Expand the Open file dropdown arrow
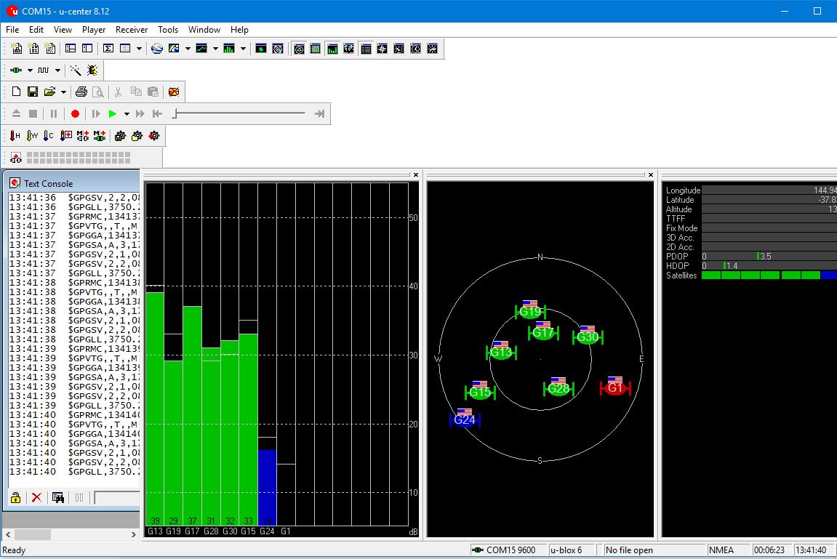837x559 pixels. click(x=63, y=92)
